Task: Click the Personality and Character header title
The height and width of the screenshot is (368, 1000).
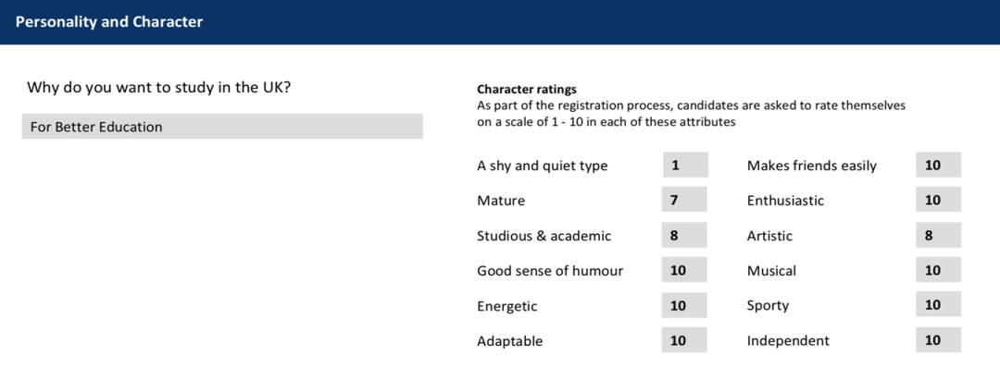Action: 109,21
